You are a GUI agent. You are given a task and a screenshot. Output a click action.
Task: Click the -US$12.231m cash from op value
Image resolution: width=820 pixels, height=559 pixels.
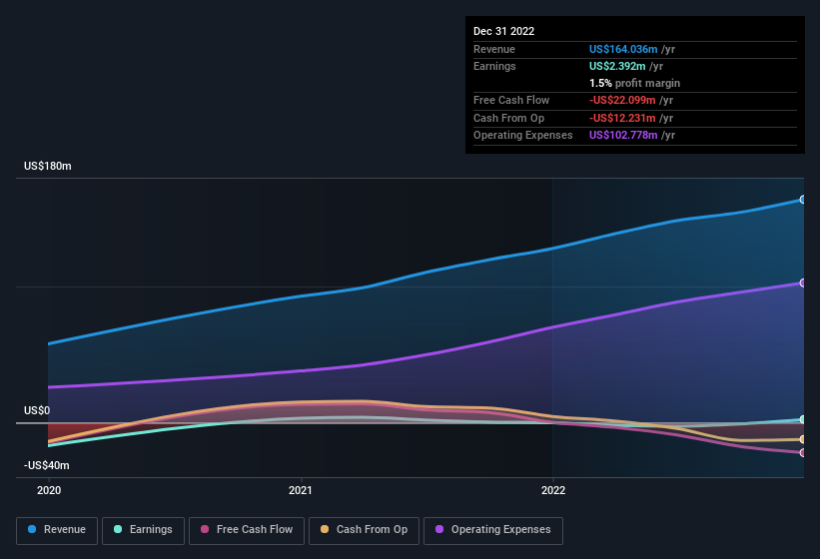pyautogui.click(x=622, y=118)
